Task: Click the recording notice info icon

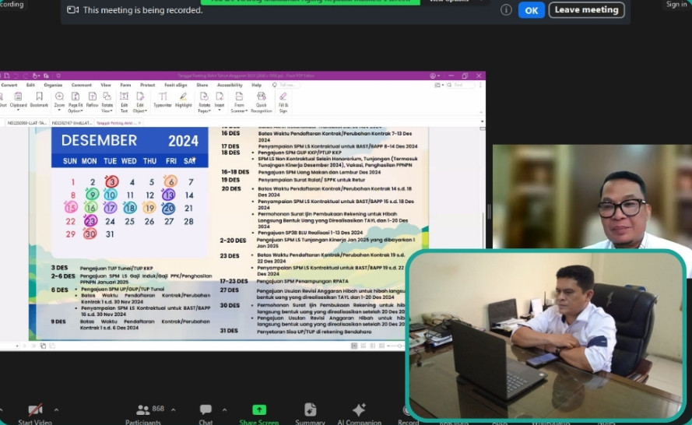Action: [506, 10]
